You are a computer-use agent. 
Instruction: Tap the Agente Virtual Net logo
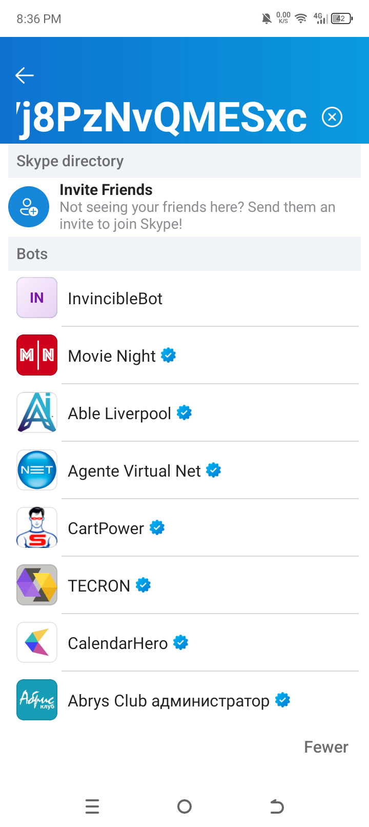coord(37,470)
